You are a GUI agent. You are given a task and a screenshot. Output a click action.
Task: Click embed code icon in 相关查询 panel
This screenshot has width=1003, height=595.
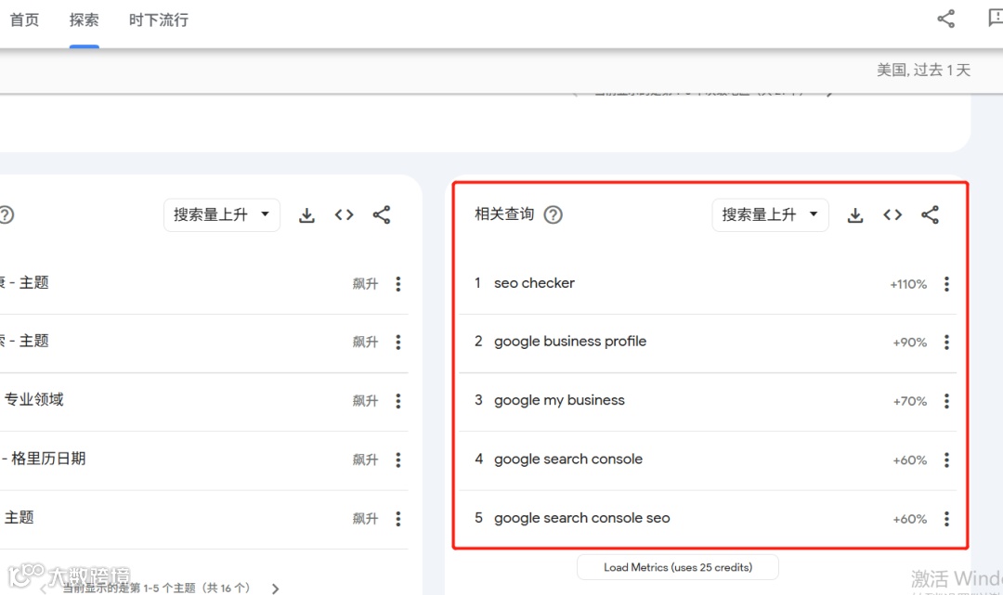pos(892,214)
